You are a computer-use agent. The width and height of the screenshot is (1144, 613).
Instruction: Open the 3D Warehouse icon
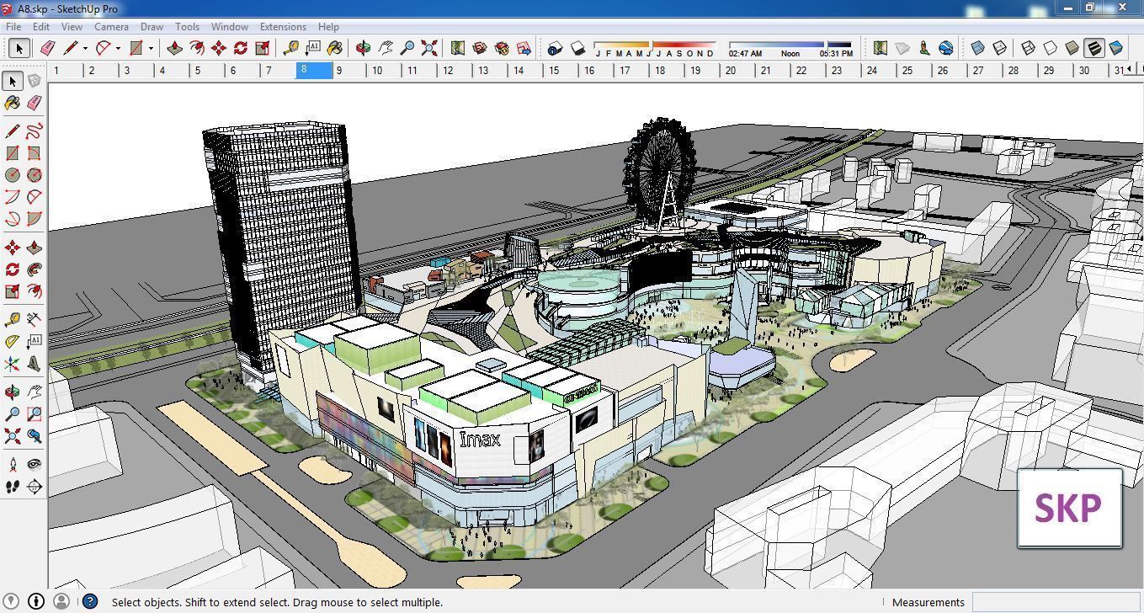(x=480, y=49)
